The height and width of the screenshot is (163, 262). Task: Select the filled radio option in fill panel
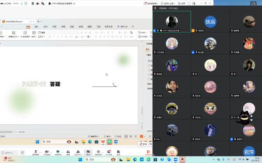click(149, 61)
